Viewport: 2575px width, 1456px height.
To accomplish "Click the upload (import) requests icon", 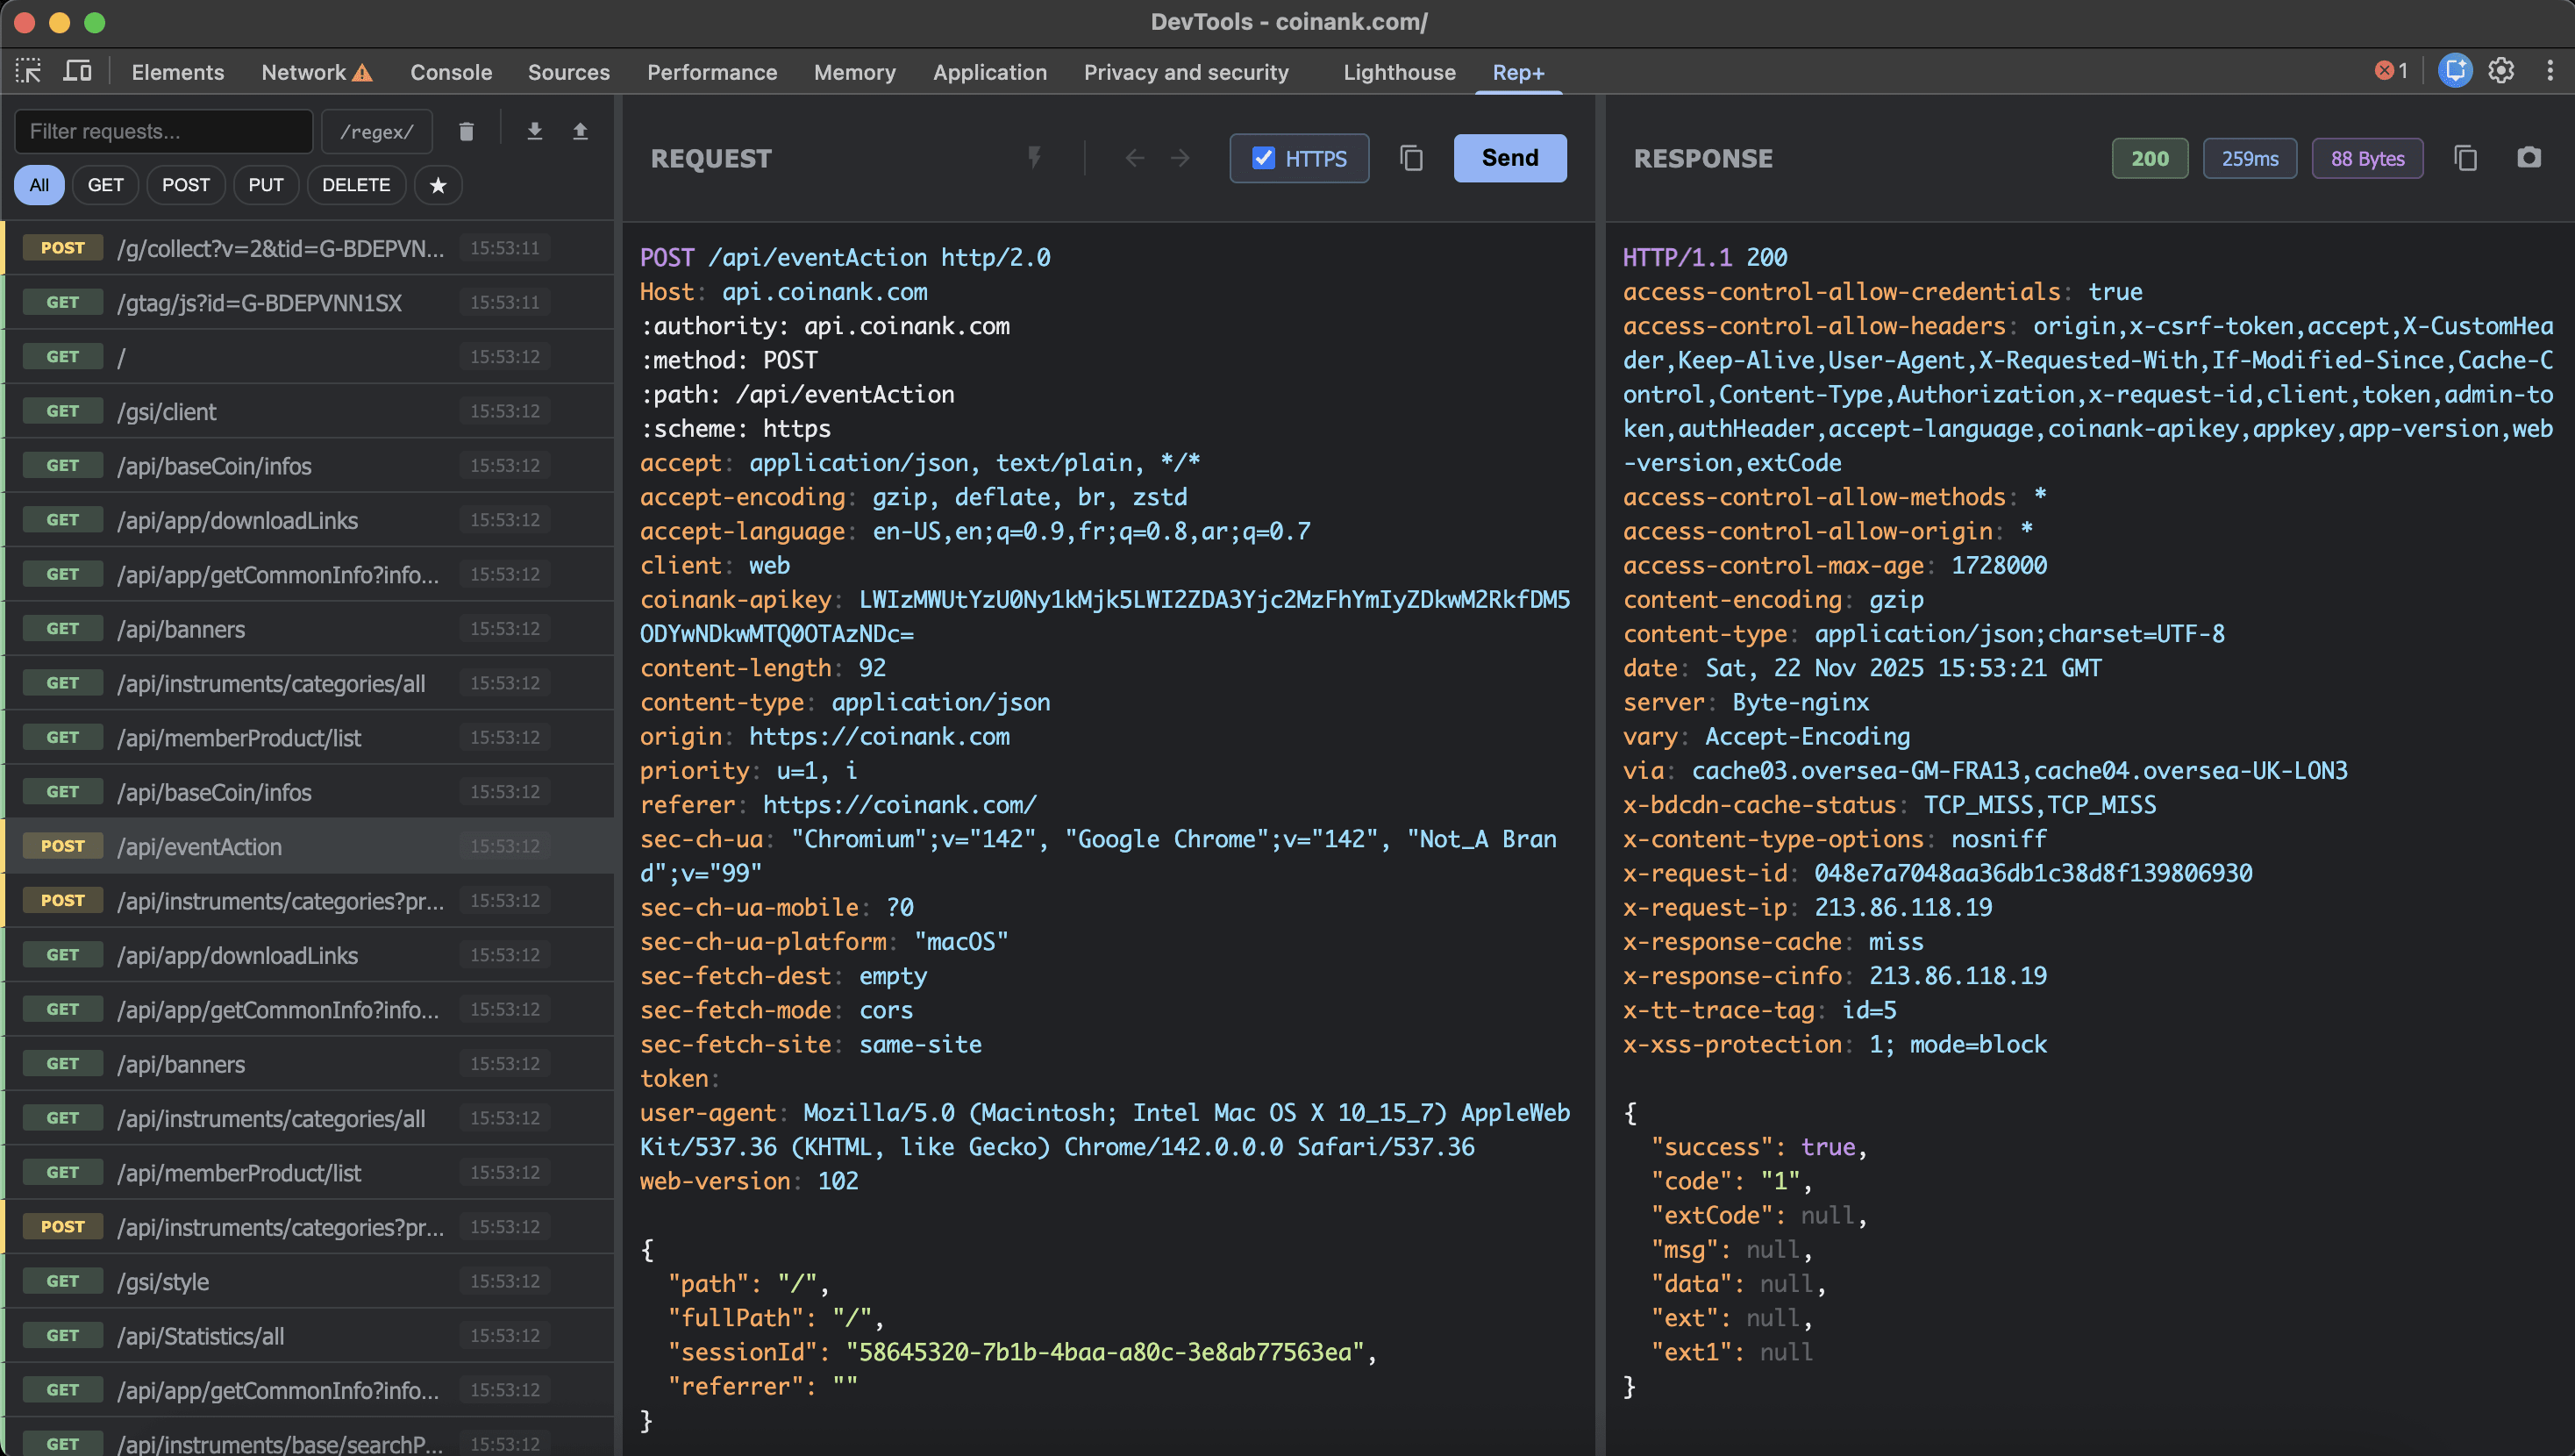I will (x=580, y=131).
